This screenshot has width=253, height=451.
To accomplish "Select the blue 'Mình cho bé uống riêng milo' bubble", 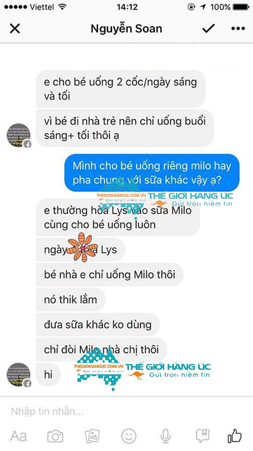I will 152,173.
